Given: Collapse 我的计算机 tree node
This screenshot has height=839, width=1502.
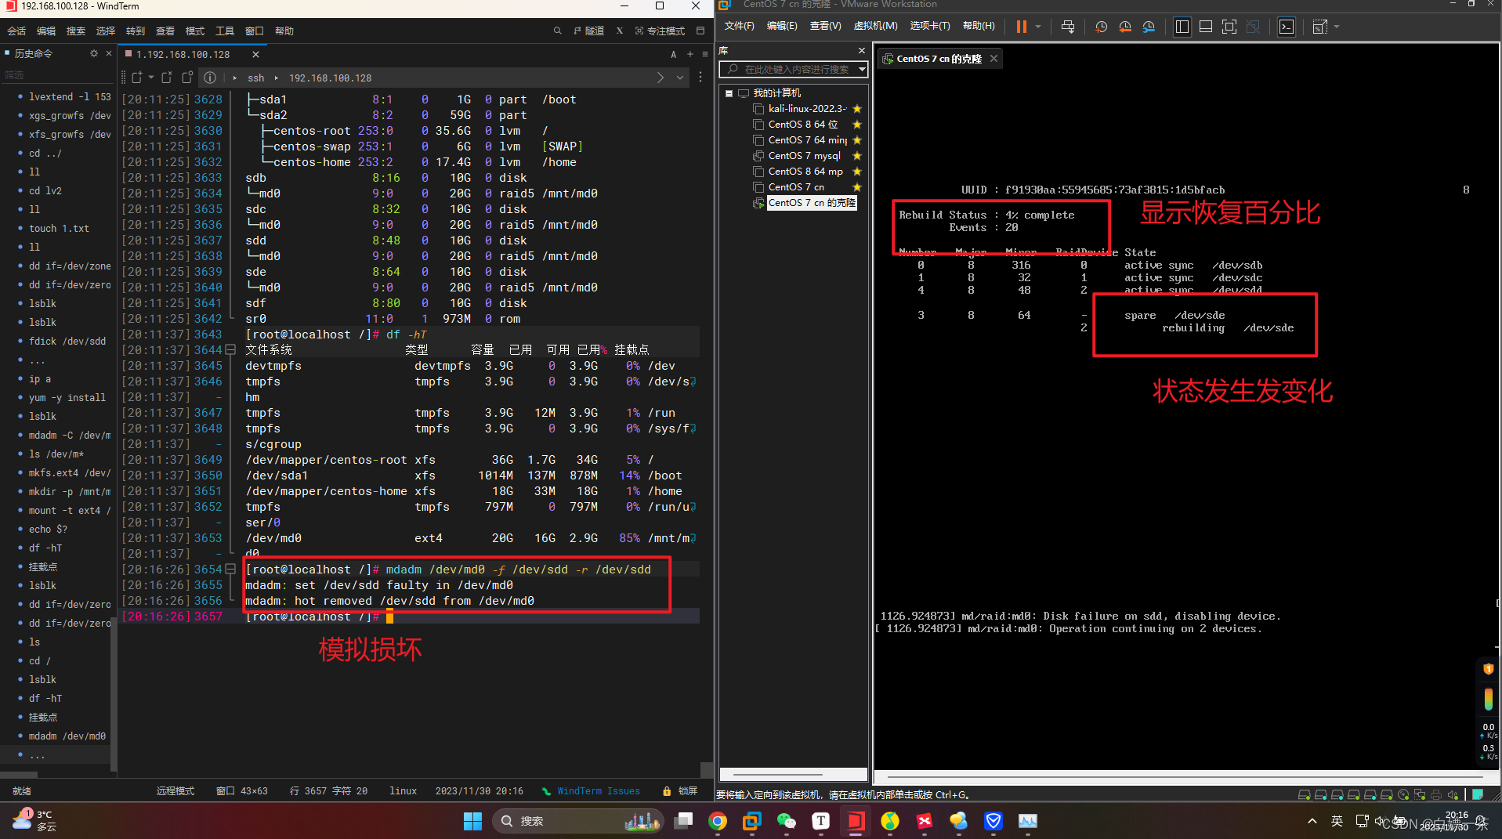Looking at the screenshot, I should pyautogui.click(x=729, y=93).
